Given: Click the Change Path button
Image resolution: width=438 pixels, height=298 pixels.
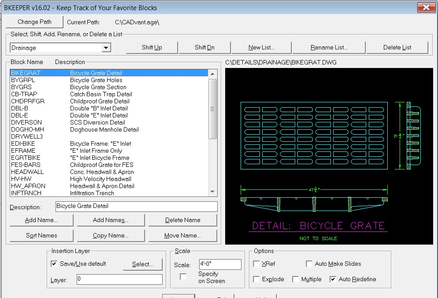Looking at the screenshot, I should tap(34, 22).
